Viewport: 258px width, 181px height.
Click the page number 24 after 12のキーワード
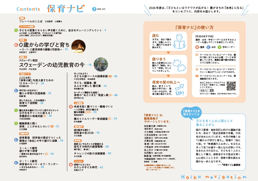click(x=42, y=84)
